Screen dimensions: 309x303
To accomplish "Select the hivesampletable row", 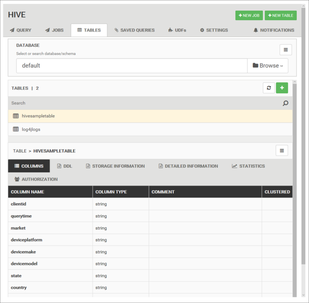I will [x=150, y=116].
